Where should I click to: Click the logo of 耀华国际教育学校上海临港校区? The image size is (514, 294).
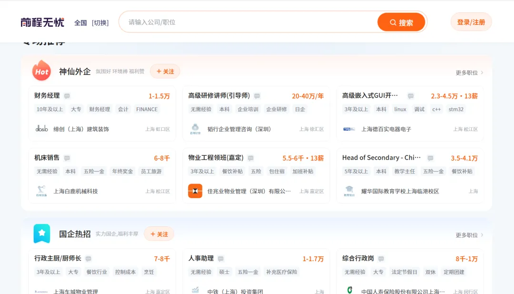point(349,191)
